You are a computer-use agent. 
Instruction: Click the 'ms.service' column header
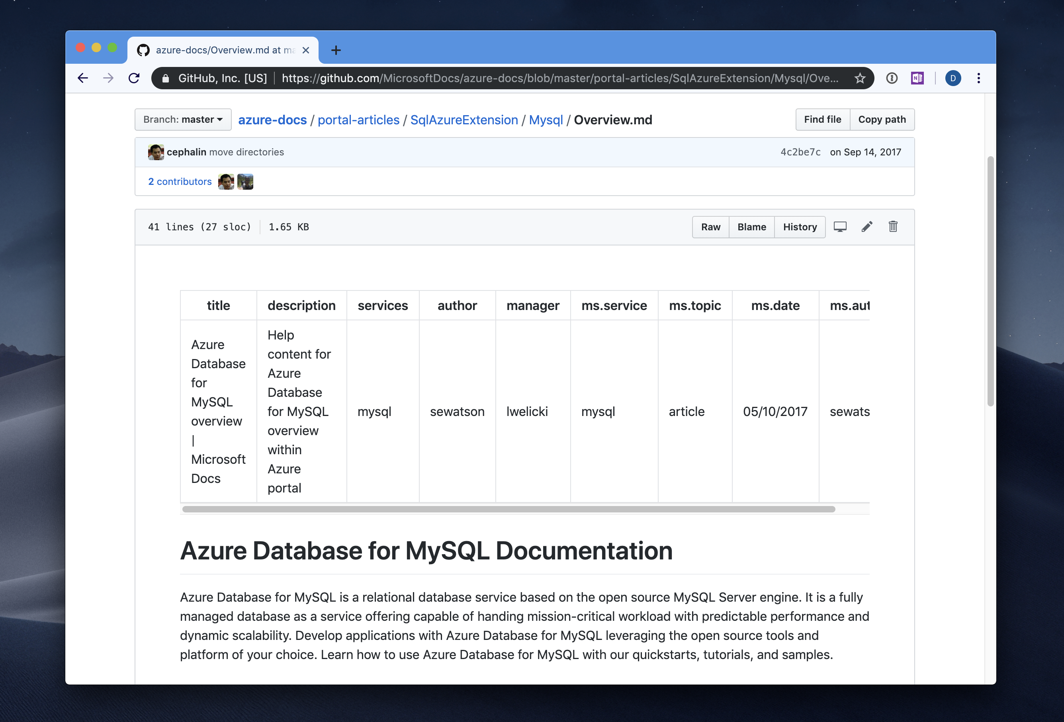point(614,306)
